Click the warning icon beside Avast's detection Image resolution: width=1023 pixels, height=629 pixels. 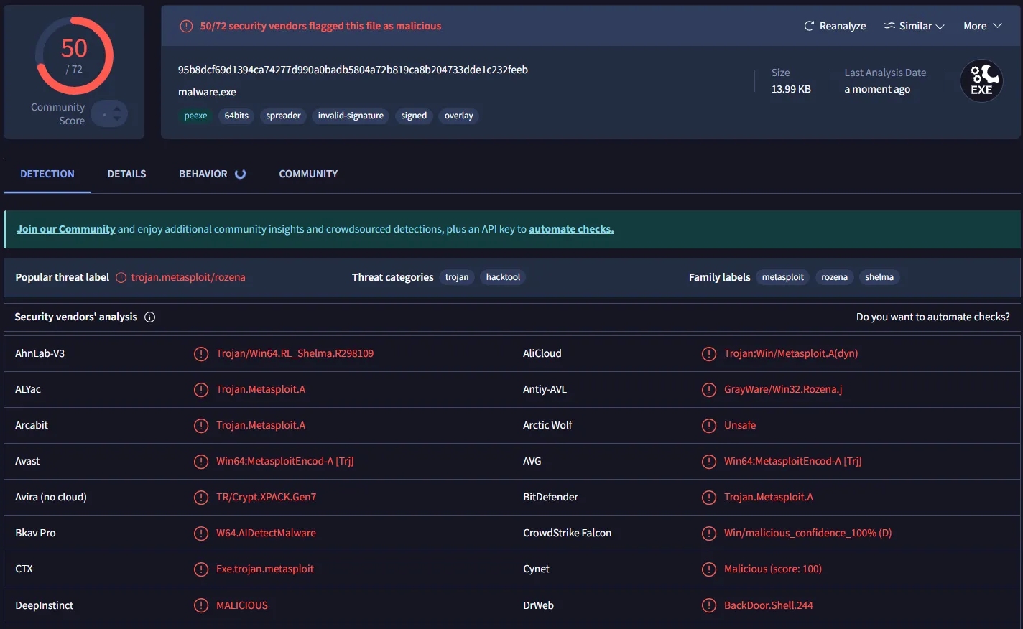[201, 461]
